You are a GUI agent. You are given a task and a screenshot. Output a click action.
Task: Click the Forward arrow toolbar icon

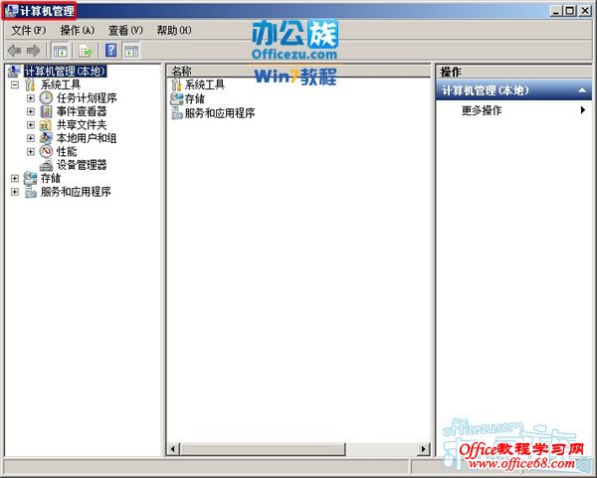pos(33,51)
